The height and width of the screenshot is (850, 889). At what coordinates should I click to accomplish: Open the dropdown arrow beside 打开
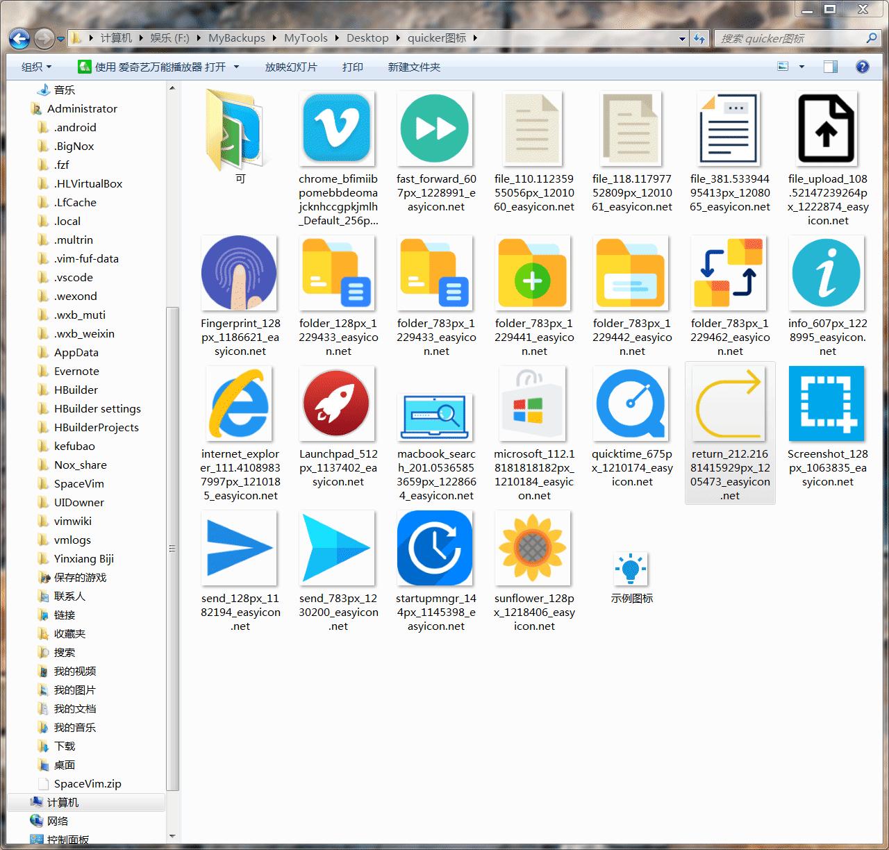236,67
